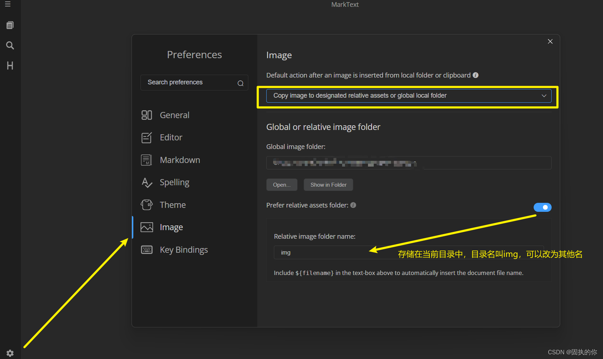Click the Key Bindings keyboard icon
The image size is (603, 359).
click(147, 250)
